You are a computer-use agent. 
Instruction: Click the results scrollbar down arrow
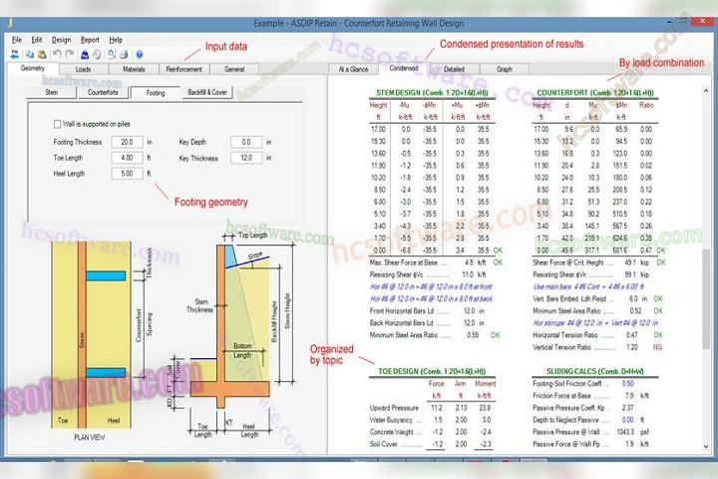click(x=706, y=446)
